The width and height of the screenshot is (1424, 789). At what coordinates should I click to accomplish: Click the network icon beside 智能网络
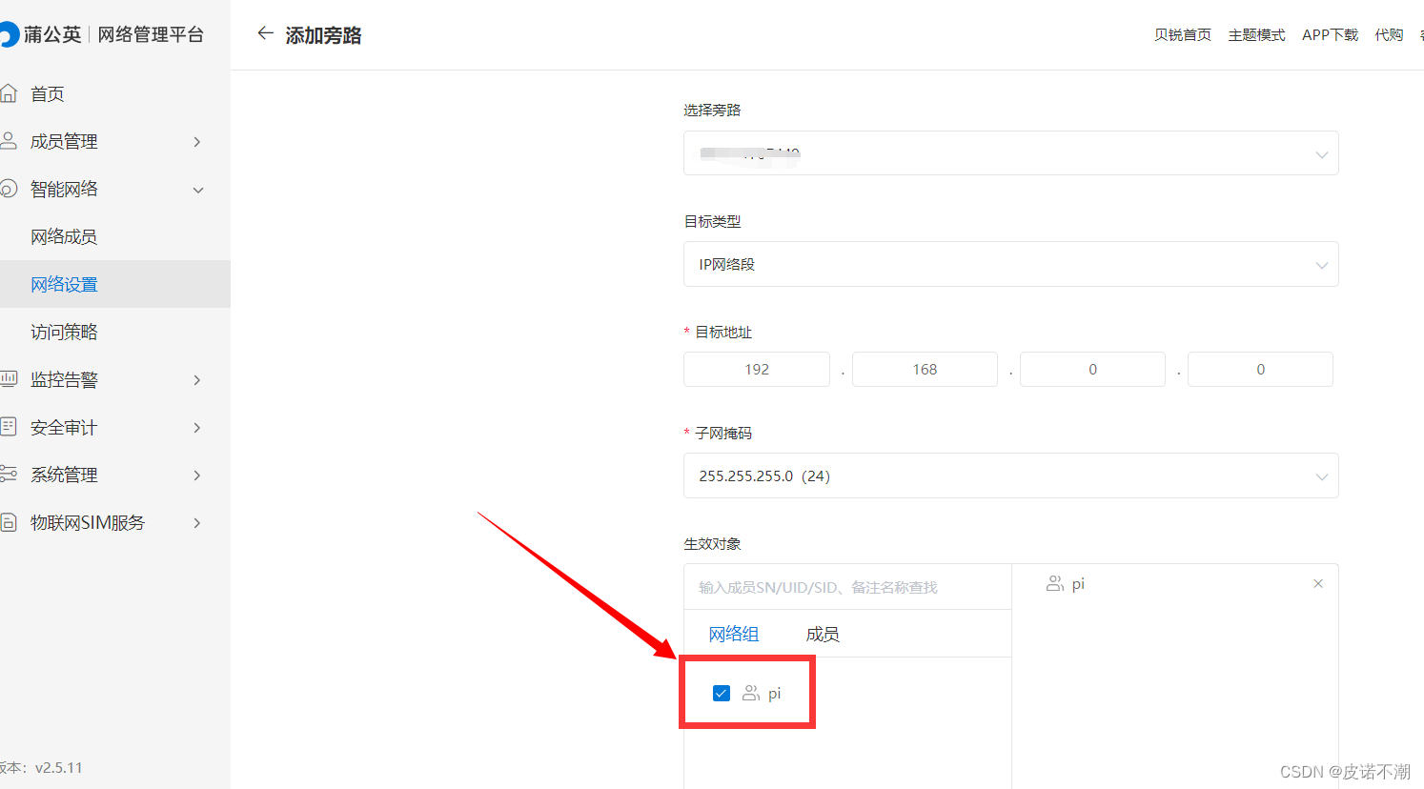click(x=9, y=189)
